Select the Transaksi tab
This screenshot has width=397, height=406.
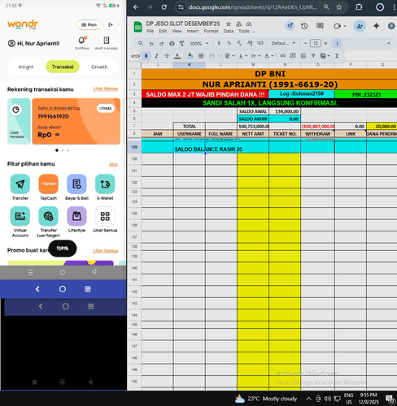click(63, 67)
